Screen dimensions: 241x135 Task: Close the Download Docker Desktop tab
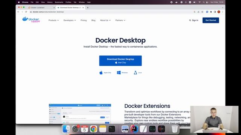click(x=83, y=7)
